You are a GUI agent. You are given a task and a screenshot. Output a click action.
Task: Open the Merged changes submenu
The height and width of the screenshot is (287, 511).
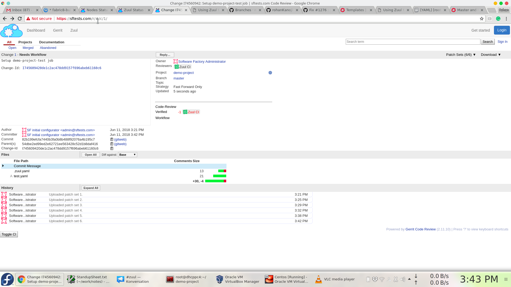[x=28, y=48]
